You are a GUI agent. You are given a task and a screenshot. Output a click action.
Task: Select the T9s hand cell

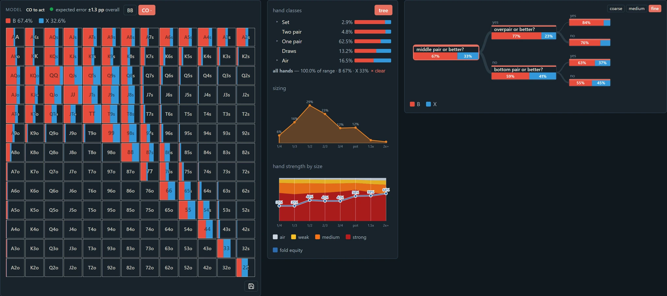pos(111,114)
